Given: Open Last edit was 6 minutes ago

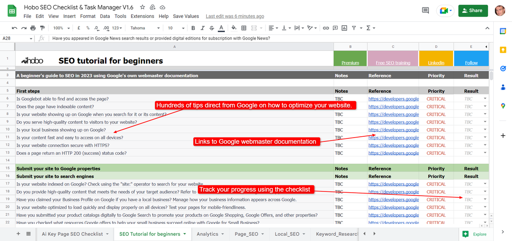Looking at the screenshot, I should coord(235,16).
